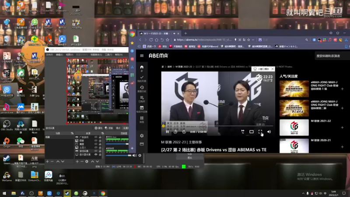Open 视图(V) menu in OBS
The height and width of the screenshot is (197, 350).
pos(70,55)
